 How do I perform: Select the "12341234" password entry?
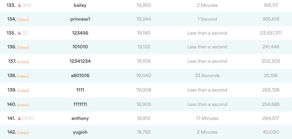point(80,61)
